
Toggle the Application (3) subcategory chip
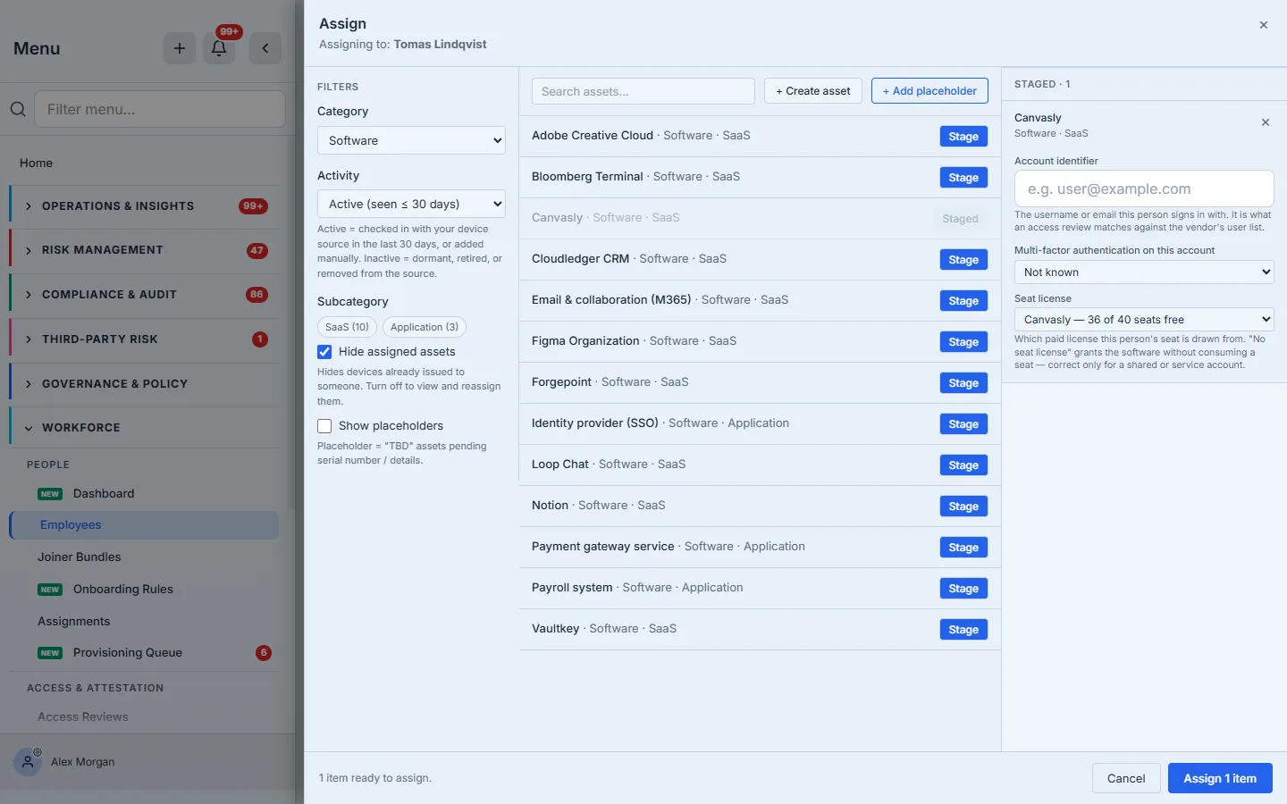pyautogui.click(x=425, y=327)
